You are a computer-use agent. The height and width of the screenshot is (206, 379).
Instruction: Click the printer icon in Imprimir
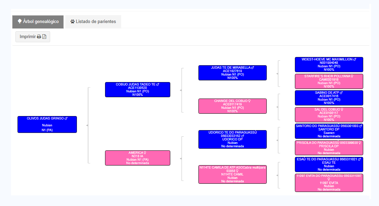coord(39,37)
